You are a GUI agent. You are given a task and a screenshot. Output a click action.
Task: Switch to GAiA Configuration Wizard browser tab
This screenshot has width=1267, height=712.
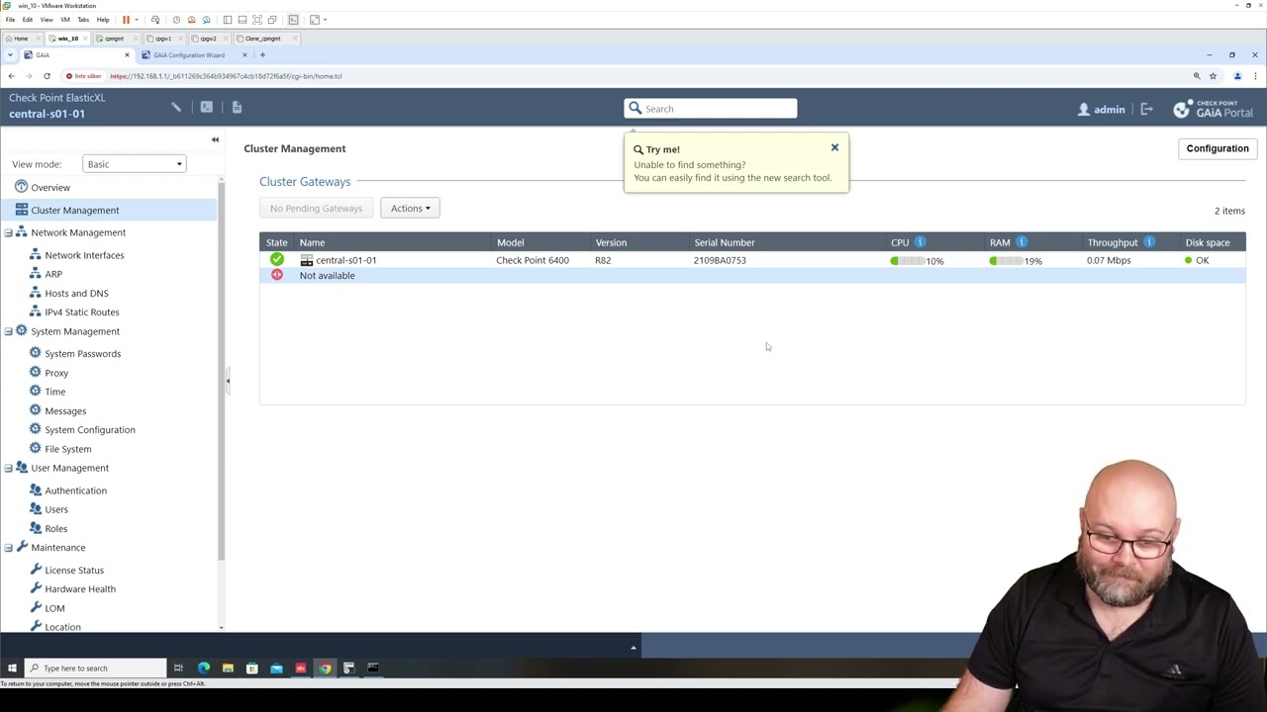pyautogui.click(x=188, y=55)
